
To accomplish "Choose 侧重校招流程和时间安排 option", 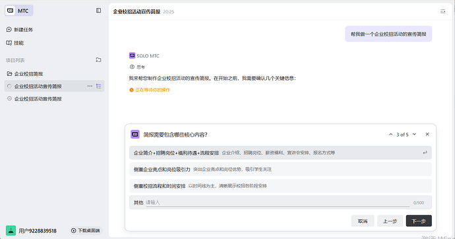I will pyautogui.click(x=280, y=186).
